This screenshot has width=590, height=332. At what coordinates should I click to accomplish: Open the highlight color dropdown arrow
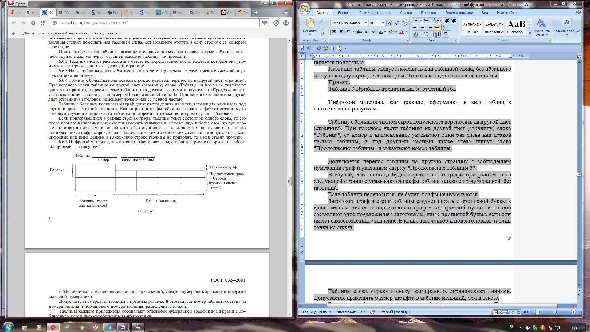(396, 32)
